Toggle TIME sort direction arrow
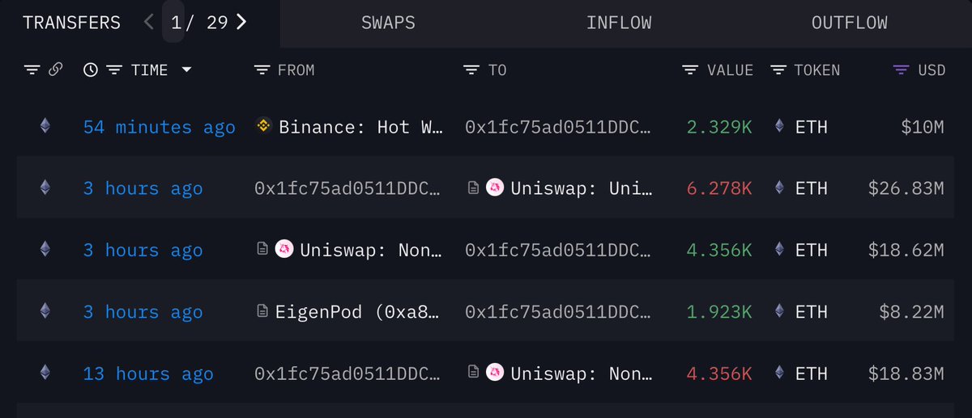 tap(187, 70)
